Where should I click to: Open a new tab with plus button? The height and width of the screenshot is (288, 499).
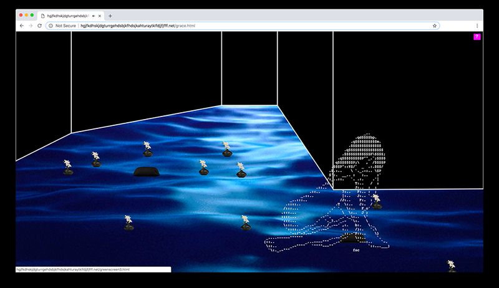(x=110, y=15)
